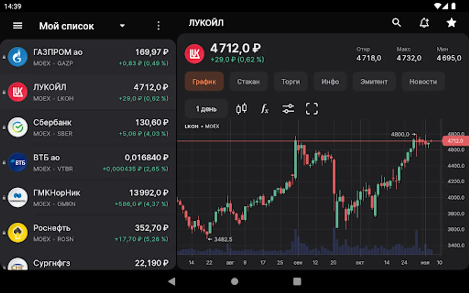Image resolution: width=469 pixels, height=293 pixels.
Task: Click the red 4712.0 price axis label
Action: [x=455, y=141]
